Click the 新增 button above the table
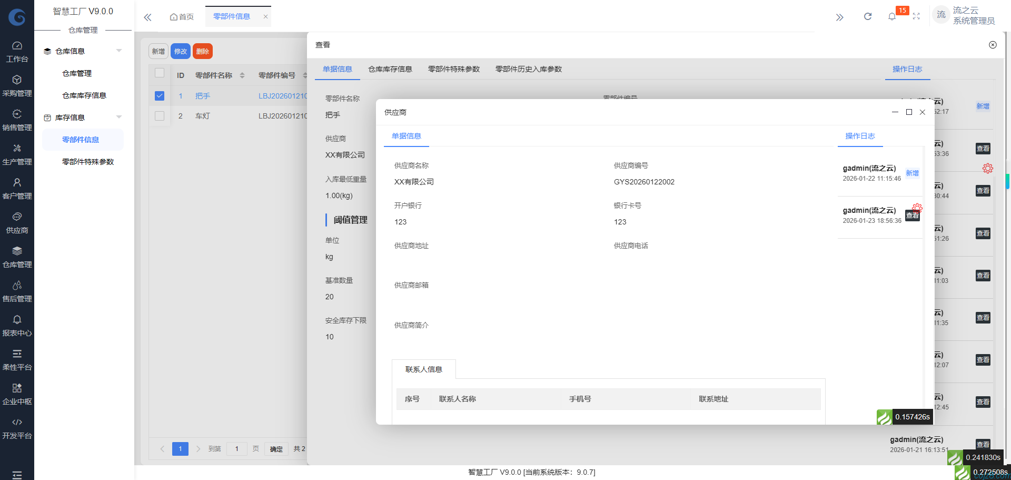The image size is (1011, 480). point(158,51)
